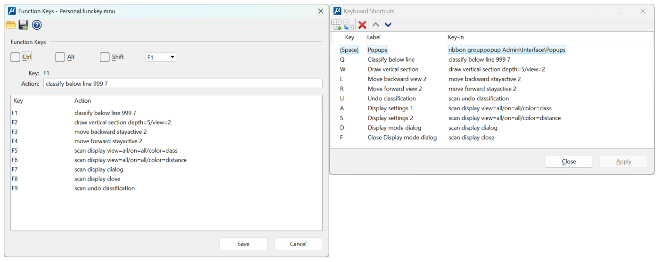Click the Action column header in Function Keys

pyautogui.click(x=82, y=101)
